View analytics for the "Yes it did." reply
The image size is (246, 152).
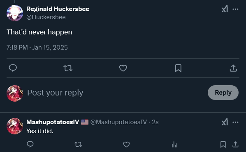174,144
